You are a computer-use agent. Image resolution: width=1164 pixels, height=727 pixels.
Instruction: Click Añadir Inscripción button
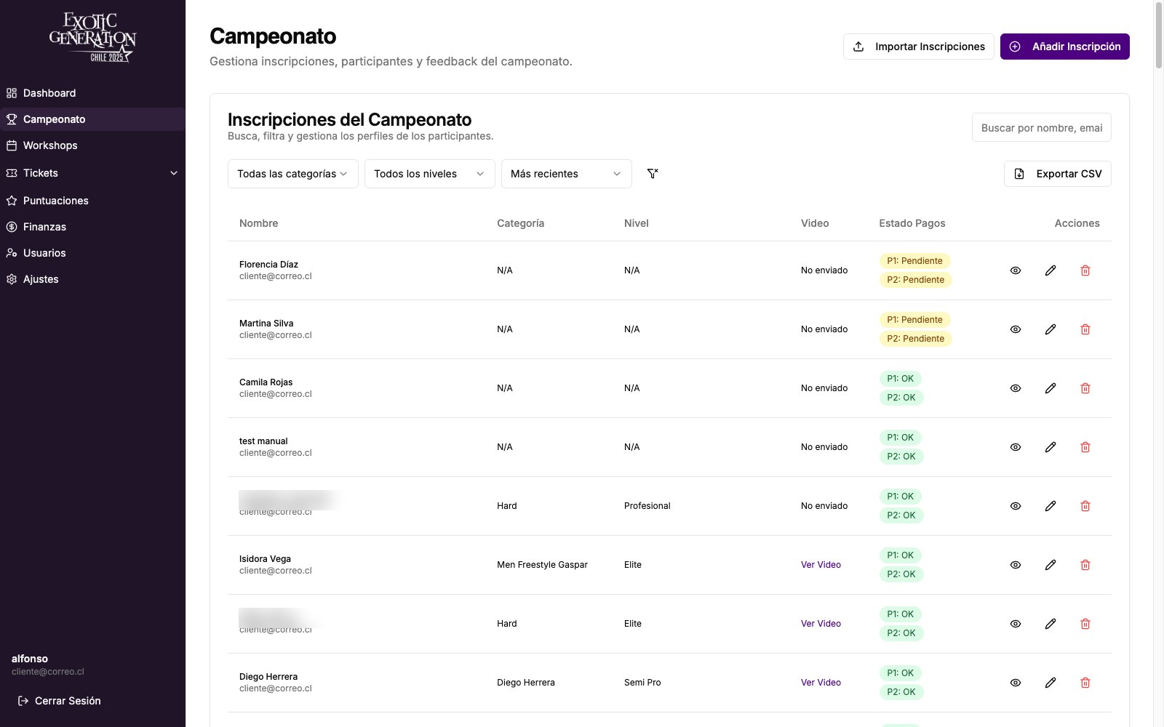pyautogui.click(x=1065, y=47)
